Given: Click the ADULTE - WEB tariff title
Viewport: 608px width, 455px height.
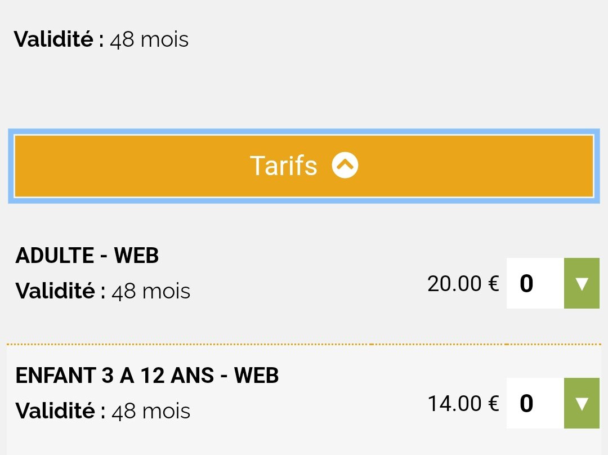Looking at the screenshot, I should 87,256.
